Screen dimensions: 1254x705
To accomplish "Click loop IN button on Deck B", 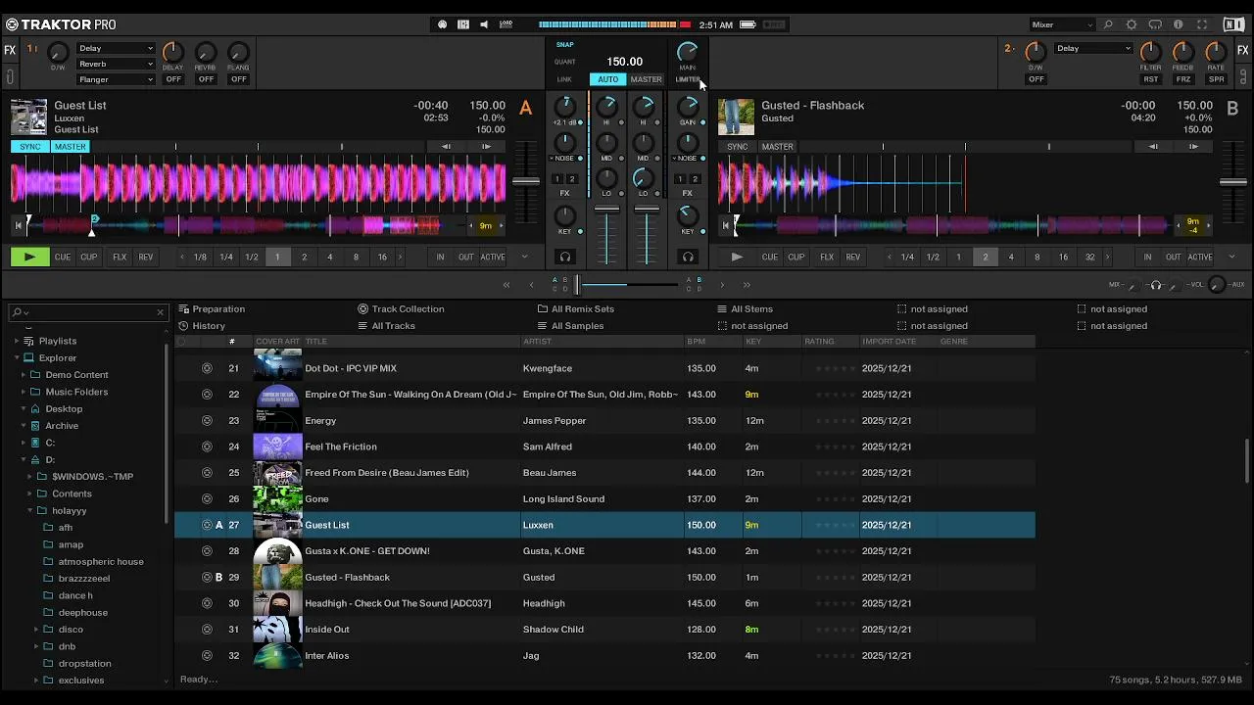I will (1147, 257).
